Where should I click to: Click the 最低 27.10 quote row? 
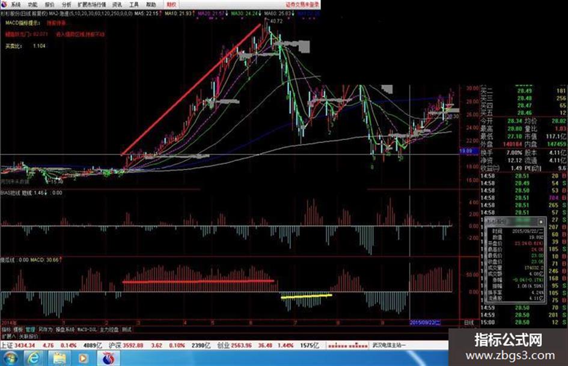point(502,136)
